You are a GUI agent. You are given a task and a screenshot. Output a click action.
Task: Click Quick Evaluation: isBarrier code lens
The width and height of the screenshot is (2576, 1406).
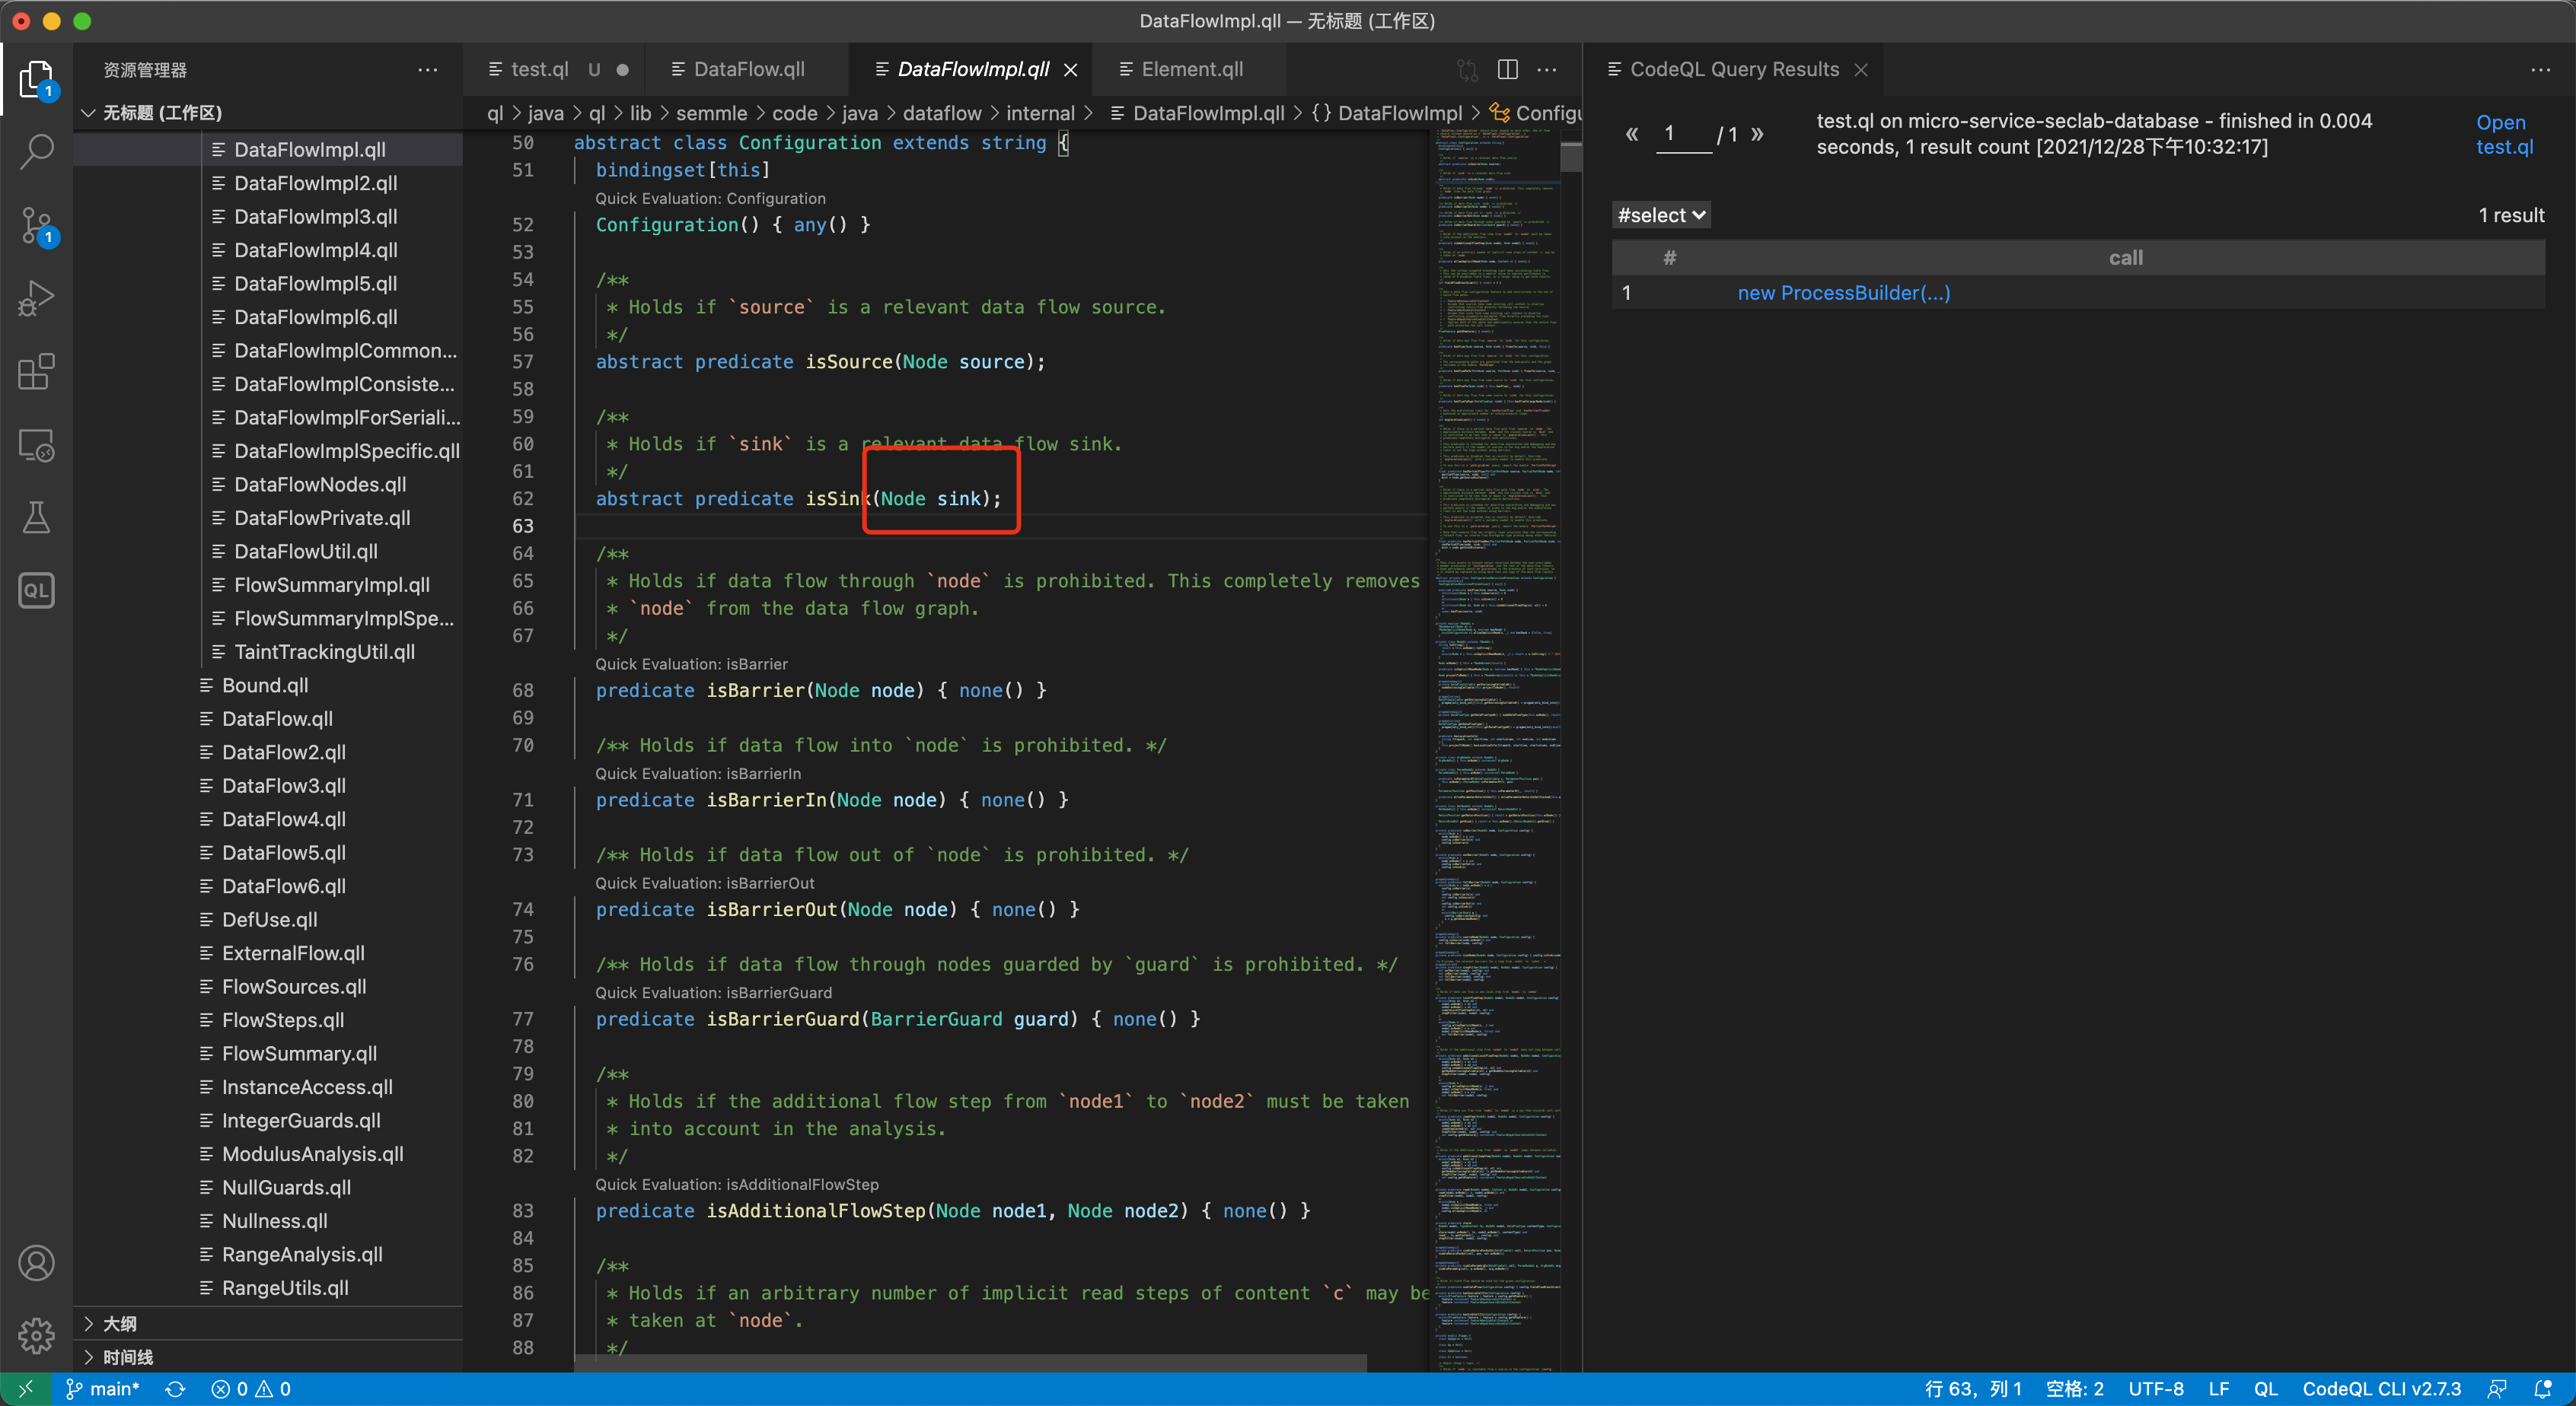pos(691,663)
